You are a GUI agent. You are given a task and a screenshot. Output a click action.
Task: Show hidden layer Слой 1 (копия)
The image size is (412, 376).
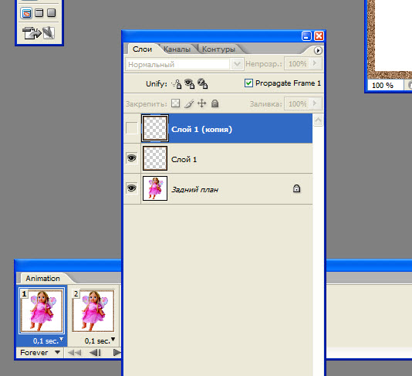(132, 128)
